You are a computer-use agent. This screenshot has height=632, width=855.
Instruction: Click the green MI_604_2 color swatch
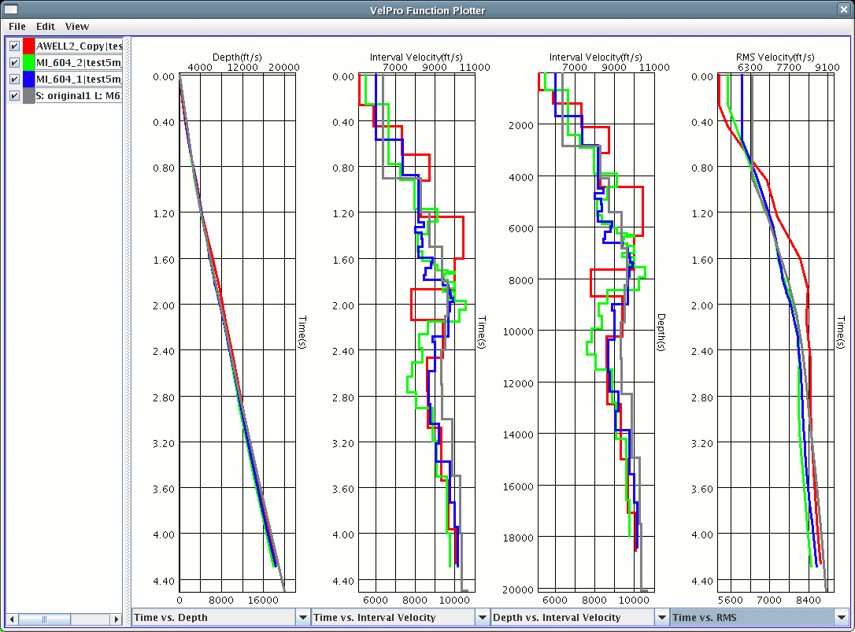(29, 63)
